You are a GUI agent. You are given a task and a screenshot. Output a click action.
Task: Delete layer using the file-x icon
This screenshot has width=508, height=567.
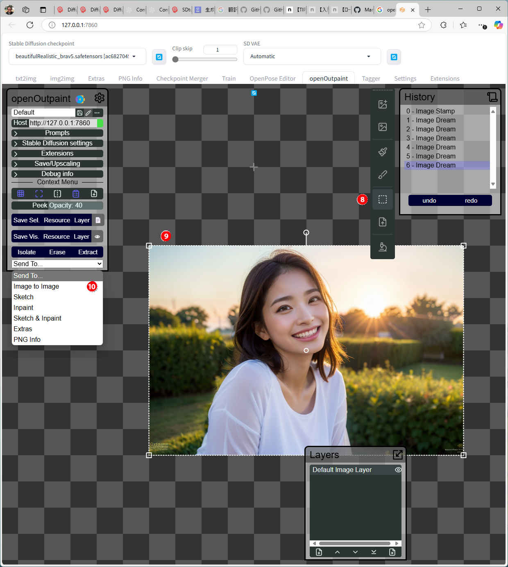coord(392,552)
